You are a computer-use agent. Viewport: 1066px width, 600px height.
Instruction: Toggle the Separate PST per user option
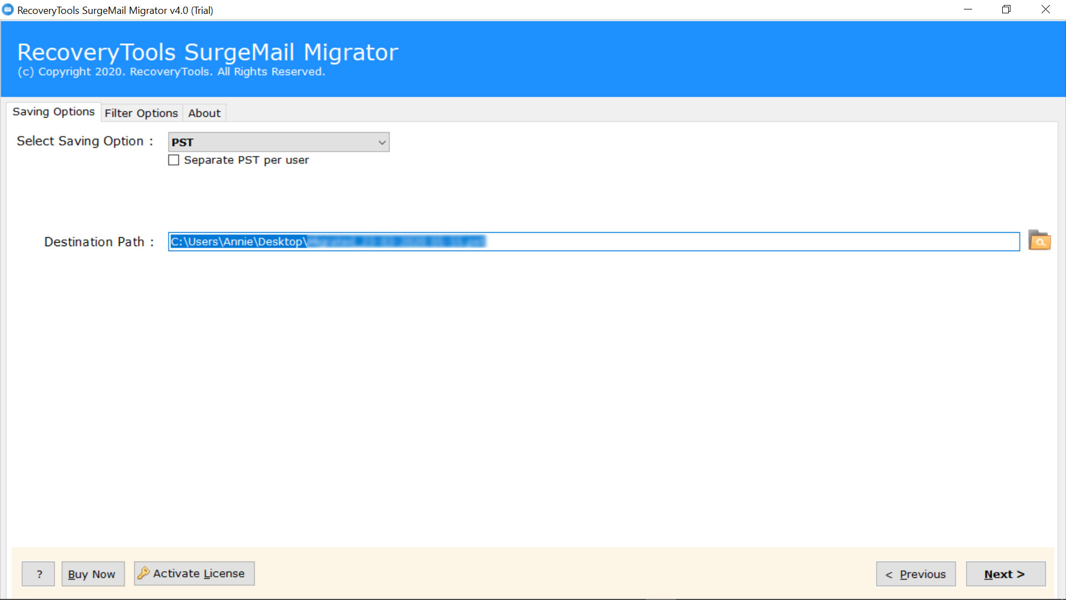(175, 159)
